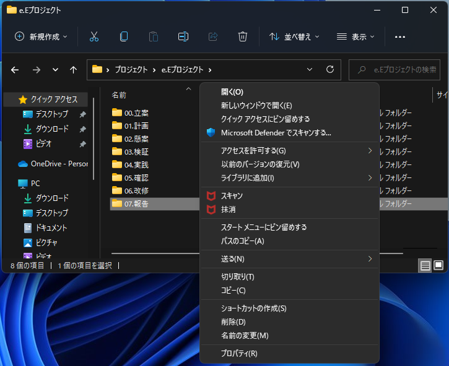Click Microsoft Defender でスキャンする menu entry
The image size is (449, 366).
point(276,132)
